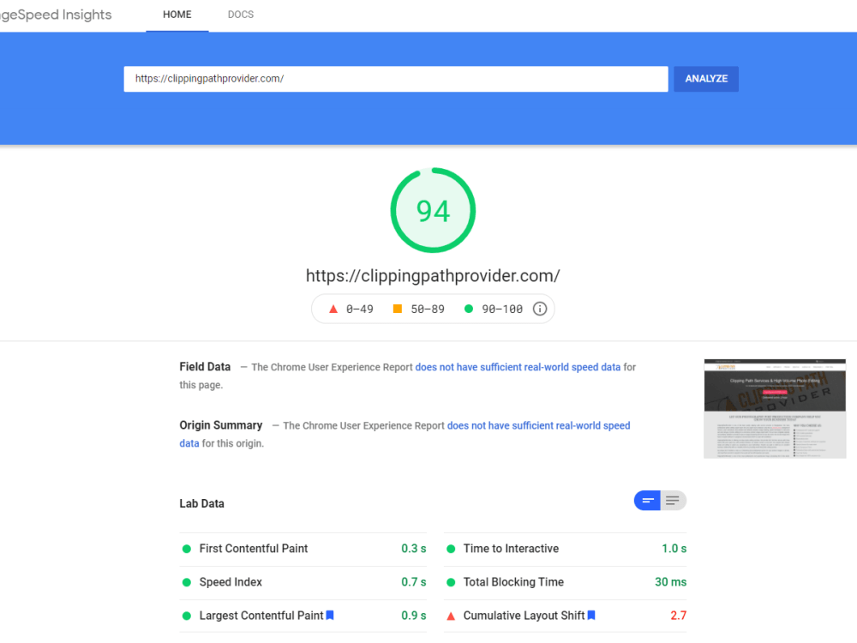
Task: Click the Speed Index label
Action: click(x=231, y=582)
